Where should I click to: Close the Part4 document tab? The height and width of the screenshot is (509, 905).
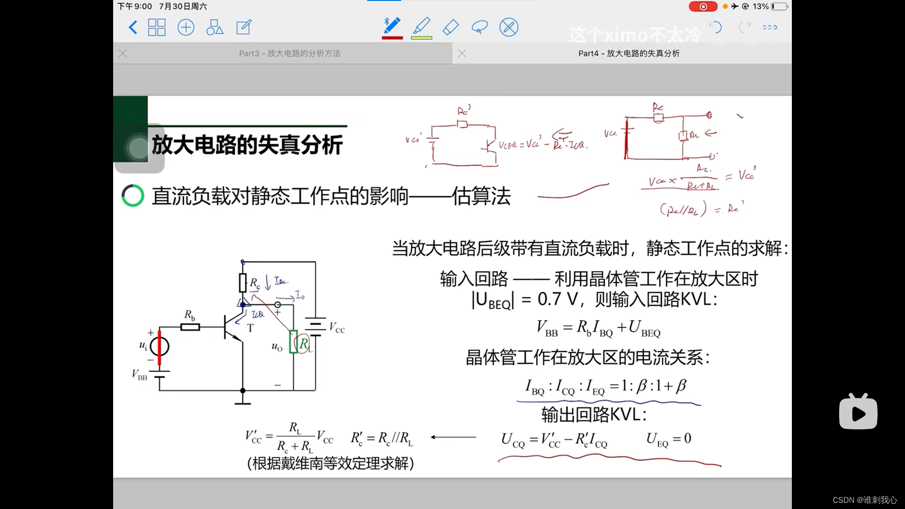click(x=462, y=54)
